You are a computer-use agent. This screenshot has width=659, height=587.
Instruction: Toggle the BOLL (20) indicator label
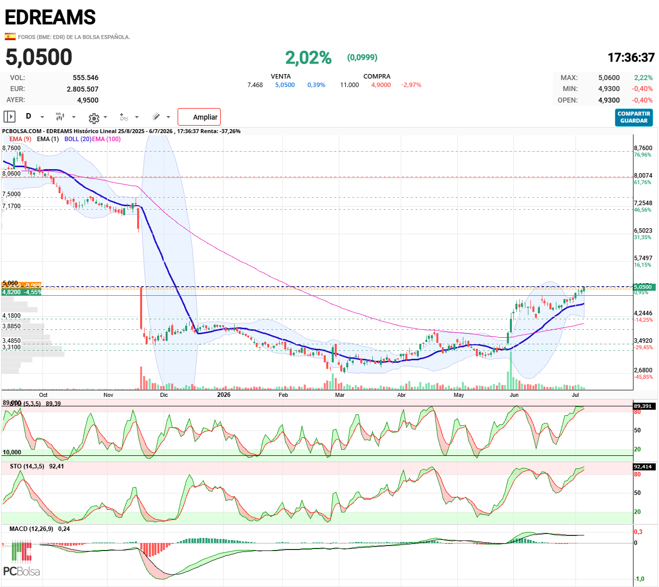(78, 139)
